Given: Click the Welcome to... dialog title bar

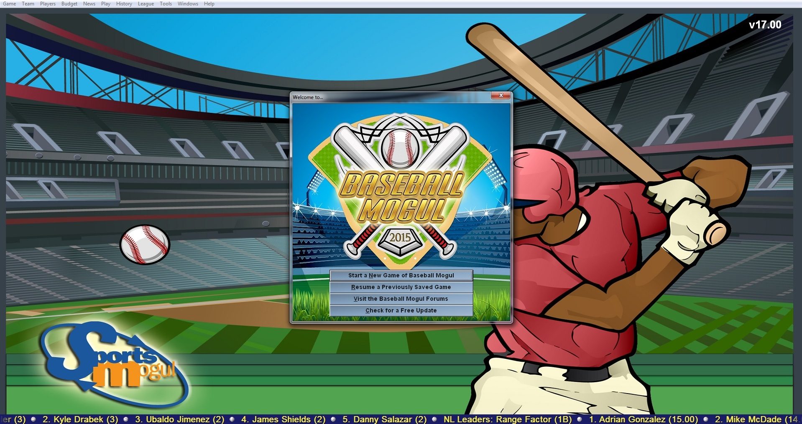Looking at the screenshot, I should (391, 97).
